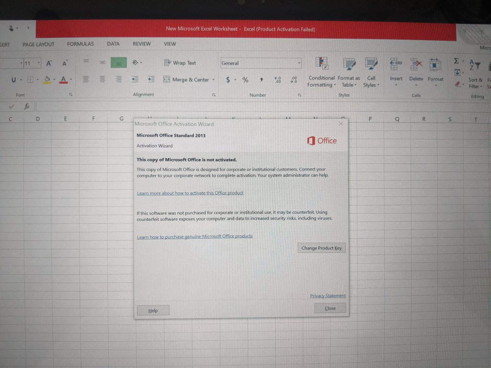This screenshot has width=491, height=368.
Task: Apply Accounting dollar format
Action: tap(228, 80)
